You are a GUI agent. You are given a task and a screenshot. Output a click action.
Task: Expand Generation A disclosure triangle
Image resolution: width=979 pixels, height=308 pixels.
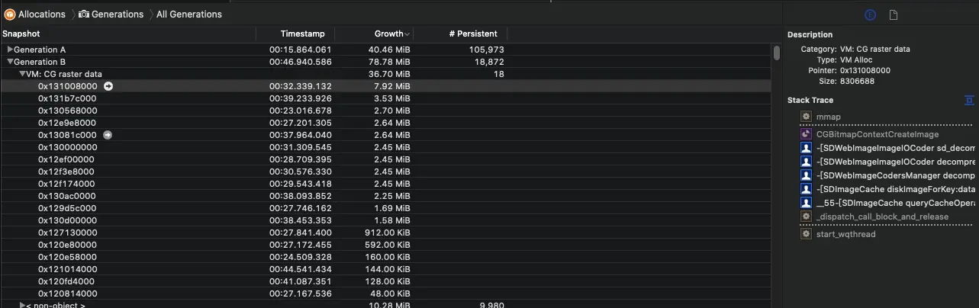pyautogui.click(x=11, y=50)
